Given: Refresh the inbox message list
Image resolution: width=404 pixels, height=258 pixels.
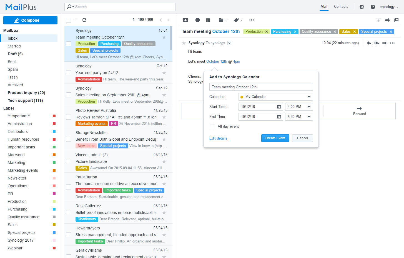Looking at the screenshot, I should [x=84, y=20].
